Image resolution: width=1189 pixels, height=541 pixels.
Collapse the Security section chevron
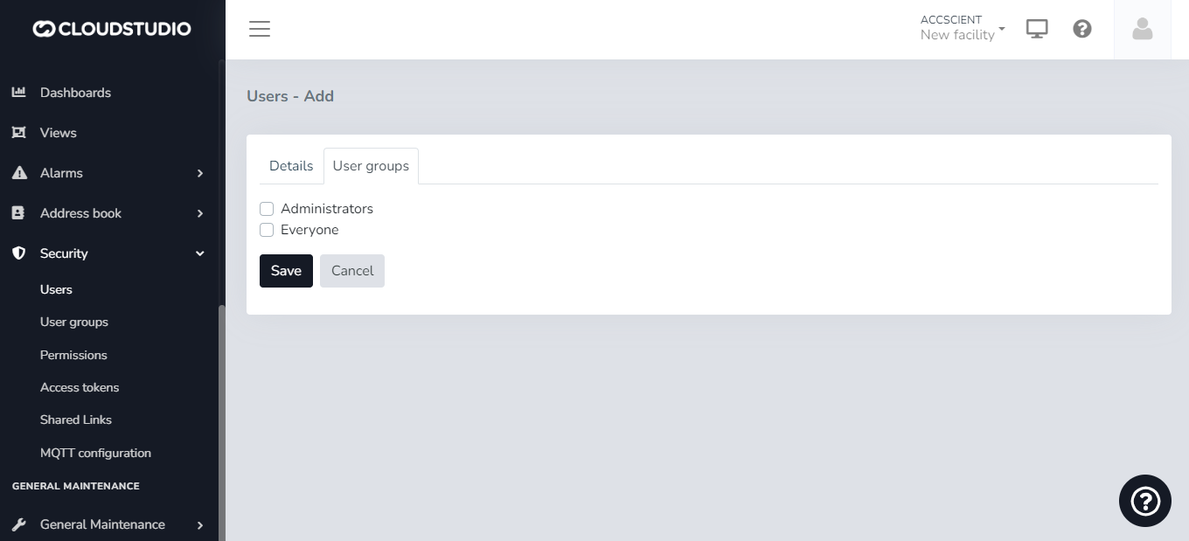pyautogui.click(x=200, y=253)
